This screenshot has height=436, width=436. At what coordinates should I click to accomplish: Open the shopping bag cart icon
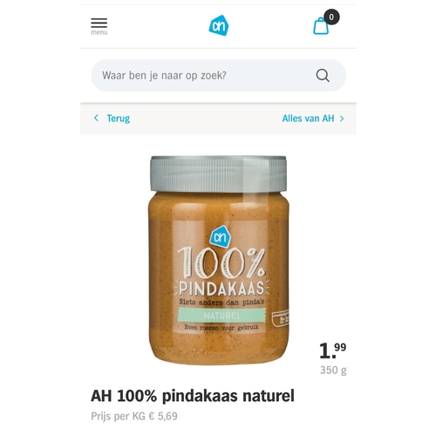point(321,26)
